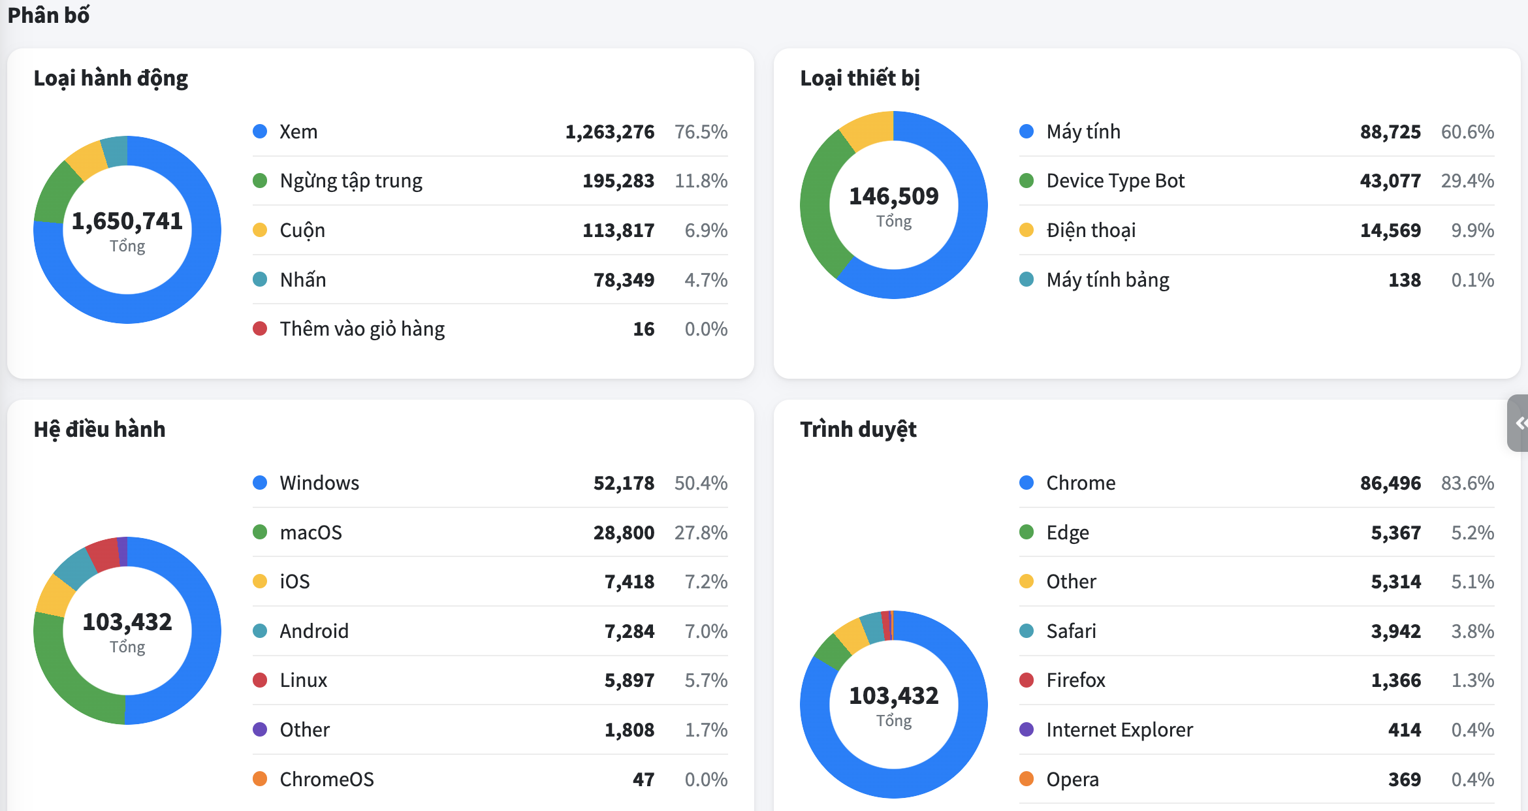This screenshot has height=811, width=1528.
Task: Click the Loại thiết bị card title
Action: point(860,78)
